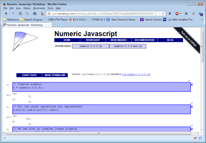206x143 pixels.
Task: Click the START OVER button
Action: [29, 75]
